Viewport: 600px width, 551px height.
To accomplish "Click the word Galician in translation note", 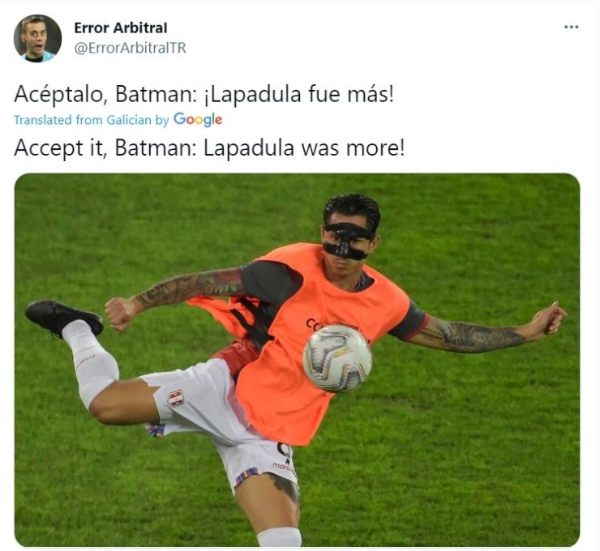I will [x=129, y=120].
